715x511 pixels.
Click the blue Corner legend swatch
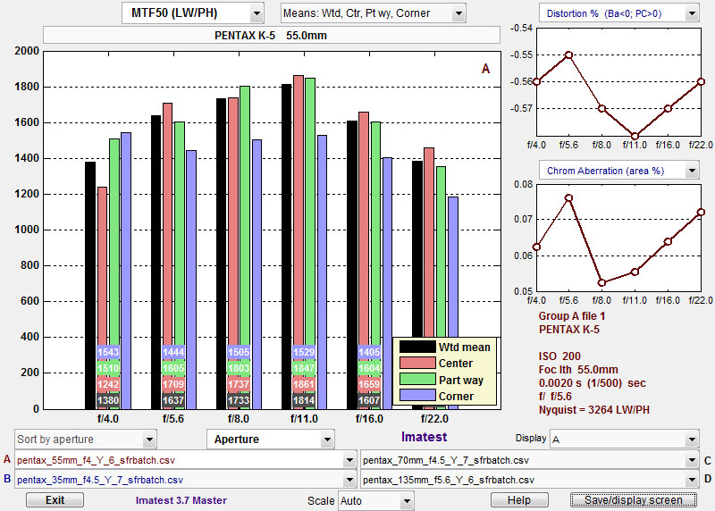click(417, 396)
